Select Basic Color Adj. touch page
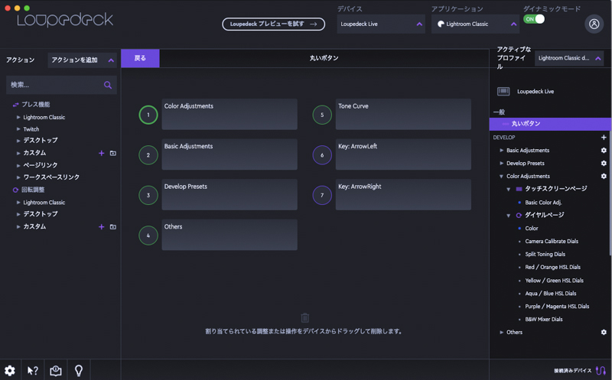 [x=543, y=203]
